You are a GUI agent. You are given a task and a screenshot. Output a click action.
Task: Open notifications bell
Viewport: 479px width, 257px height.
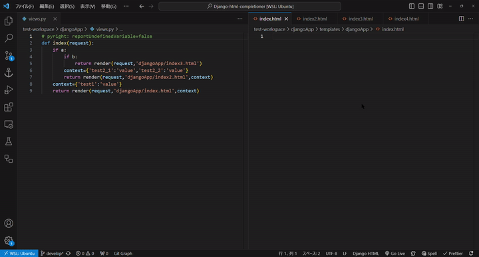pos(471,253)
